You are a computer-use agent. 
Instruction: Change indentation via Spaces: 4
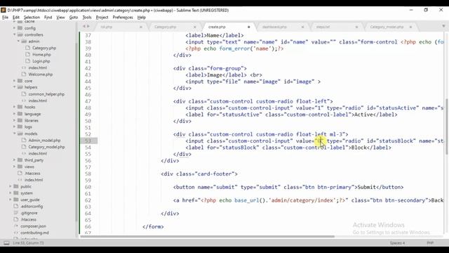[x=397, y=243]
